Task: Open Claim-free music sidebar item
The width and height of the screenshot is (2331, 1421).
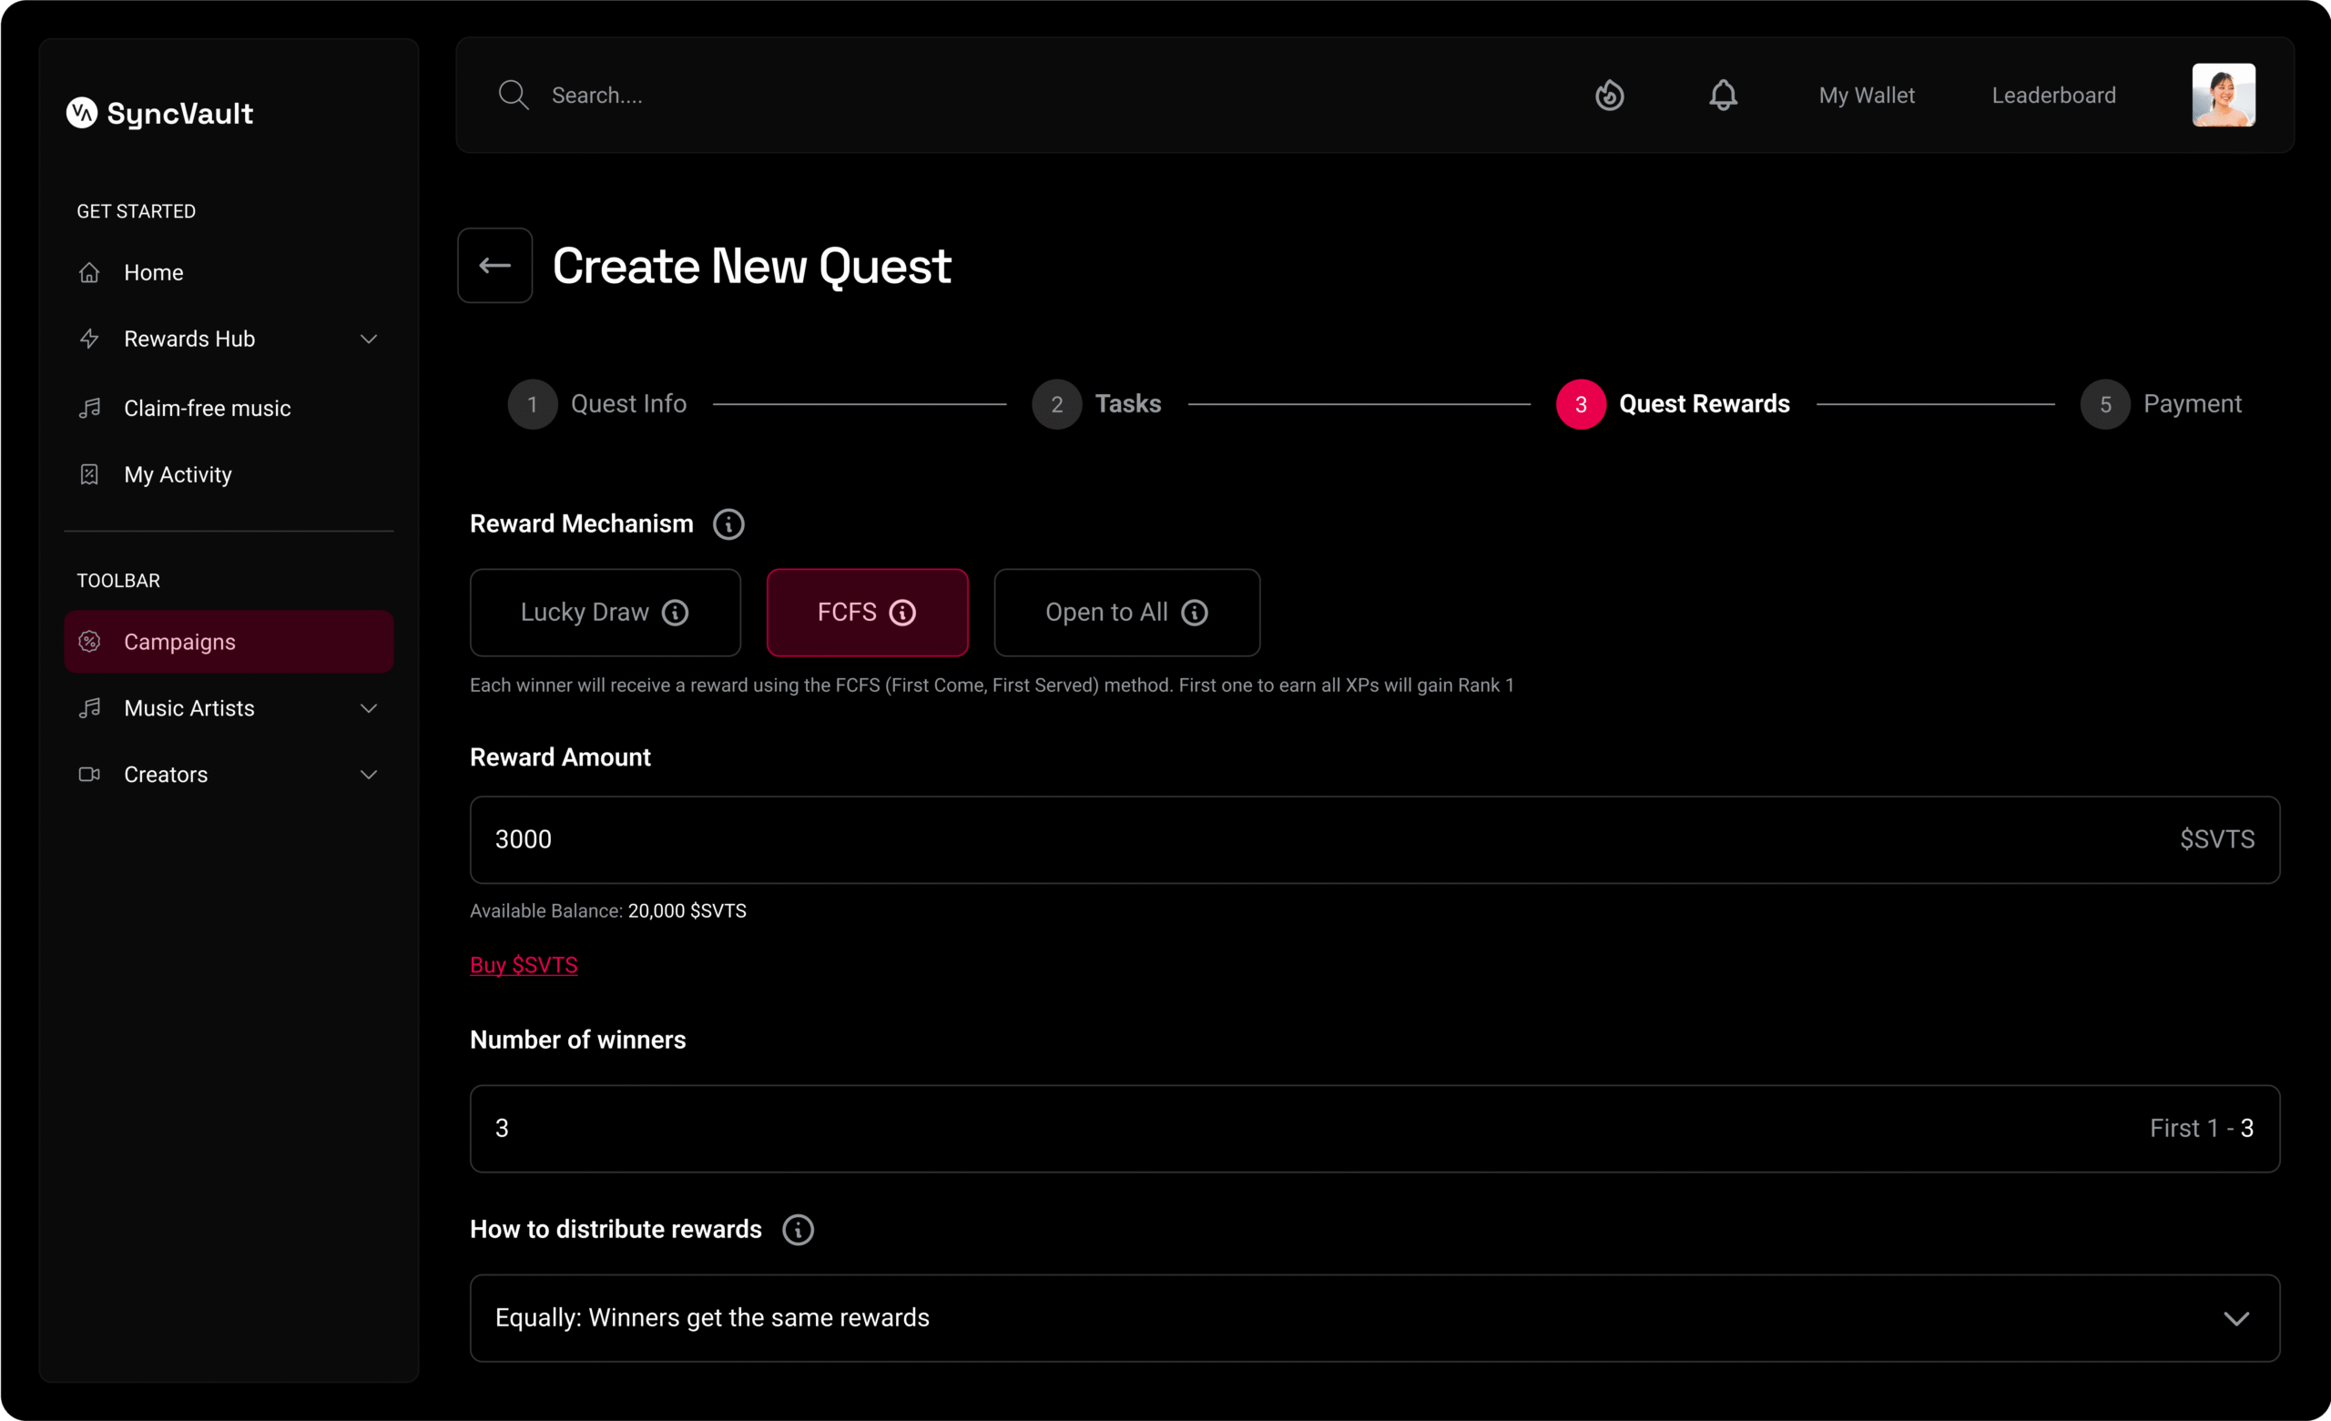Action: [x=208, y=409]
